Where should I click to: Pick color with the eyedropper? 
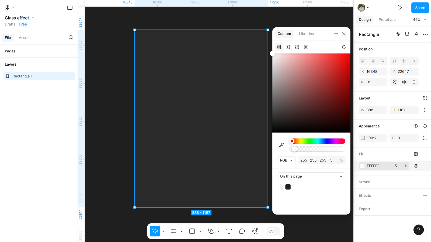point(281,145)
